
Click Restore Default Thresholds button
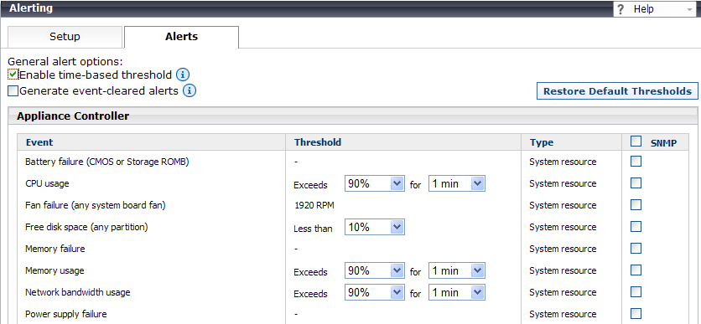click(617, 91)
